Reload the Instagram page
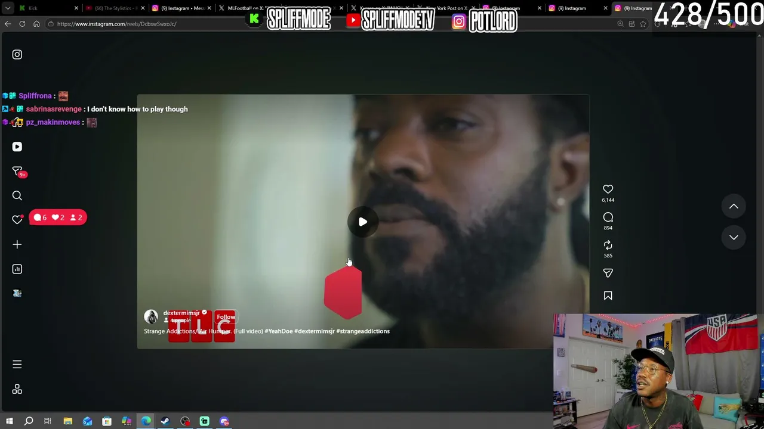 click(22, 24)
